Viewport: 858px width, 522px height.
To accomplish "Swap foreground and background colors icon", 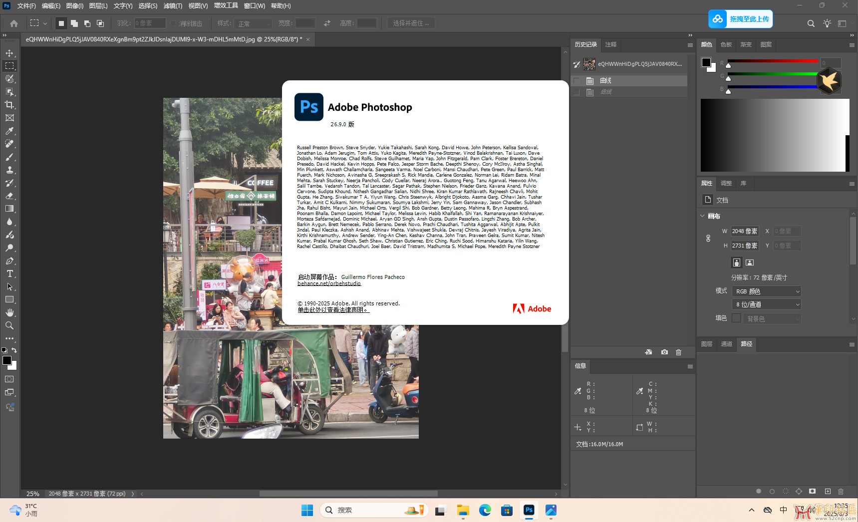I will coord(14,350).
